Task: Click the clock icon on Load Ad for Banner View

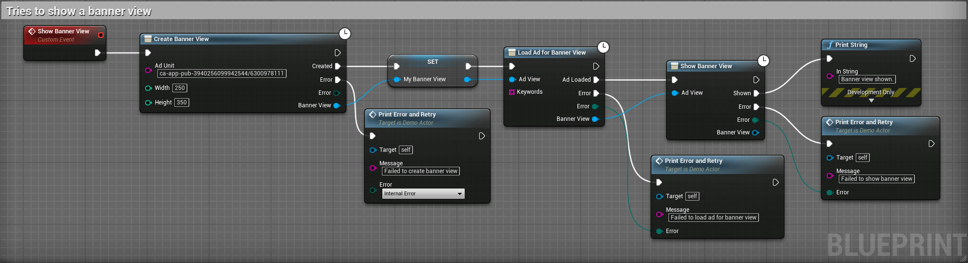Action: click(x=603, y=47)
